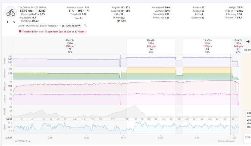Click the Cadence 83 summary value
The width and height of the screenshot is (251, 146).
[x=203, y=17]
